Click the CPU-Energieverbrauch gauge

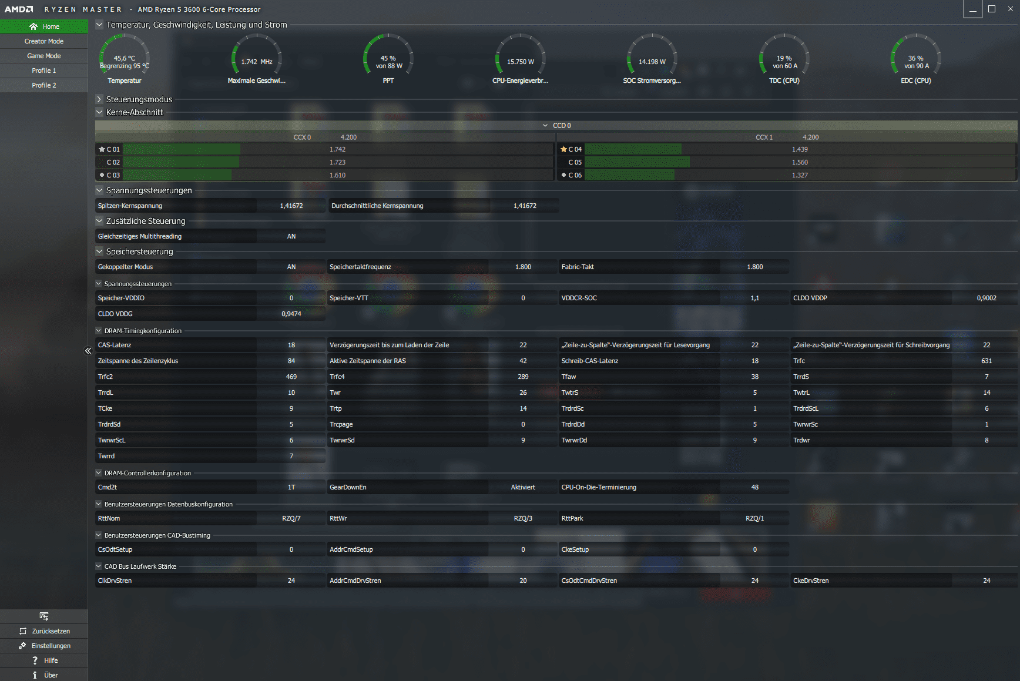(521, 59)
